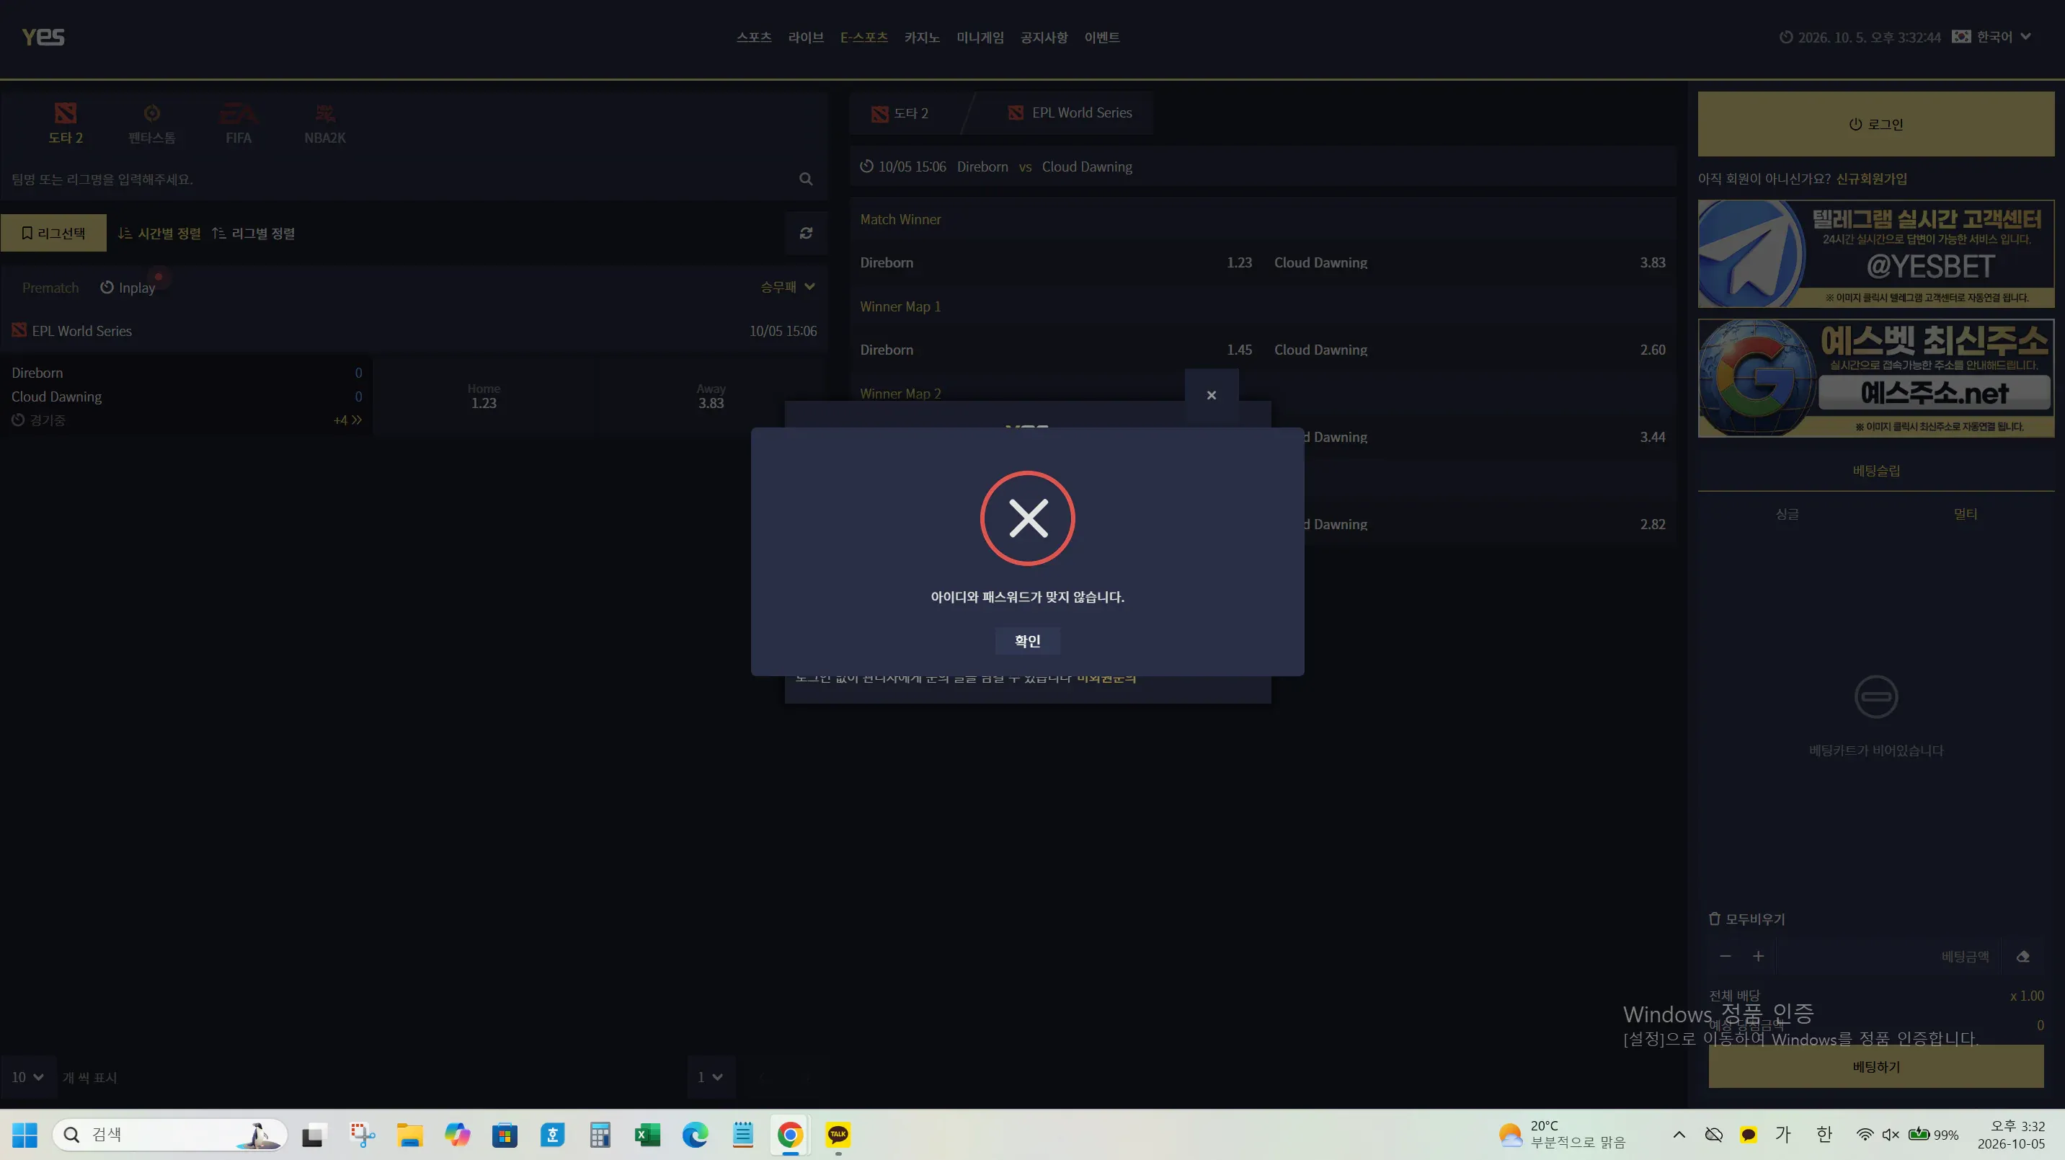The height and width of the screenshot is (1160, 2065).
Task: Open KakaoTalk from the taskbar
Action: tap(838, 1134)
